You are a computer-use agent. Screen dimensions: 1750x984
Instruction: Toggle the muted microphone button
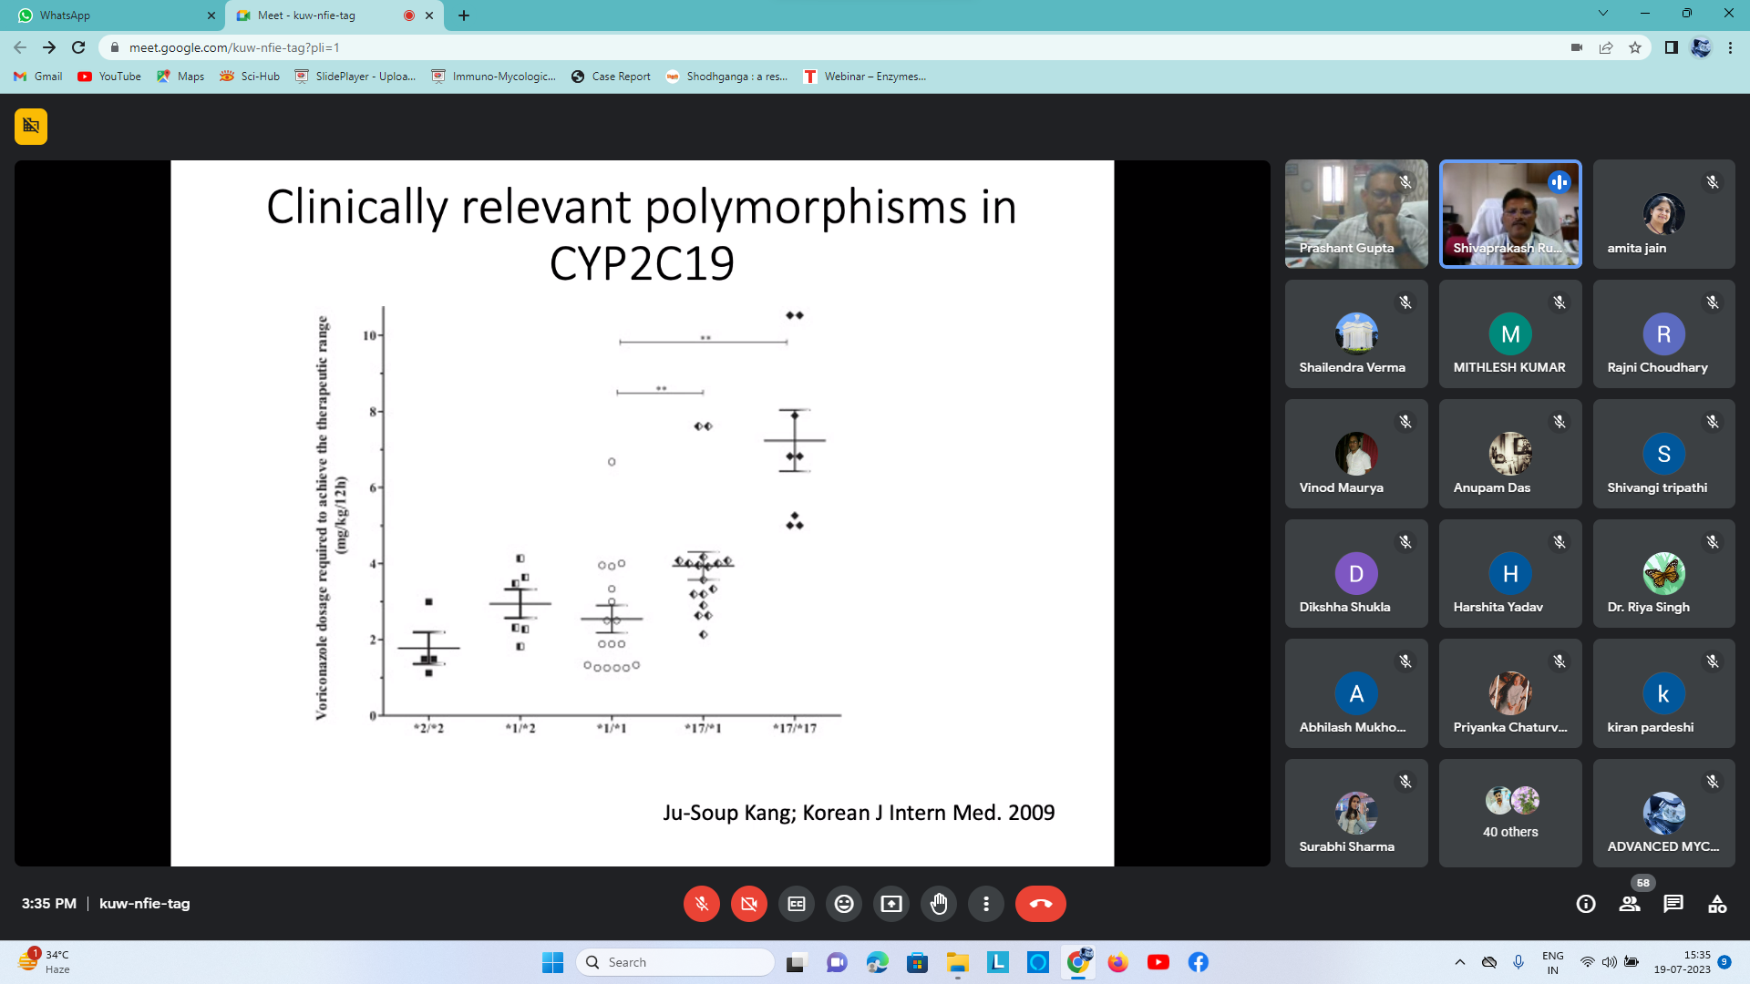(702, 904)
